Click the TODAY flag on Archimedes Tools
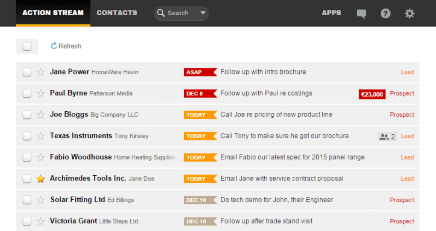This screenshot has width=436, height=231. 200,179
